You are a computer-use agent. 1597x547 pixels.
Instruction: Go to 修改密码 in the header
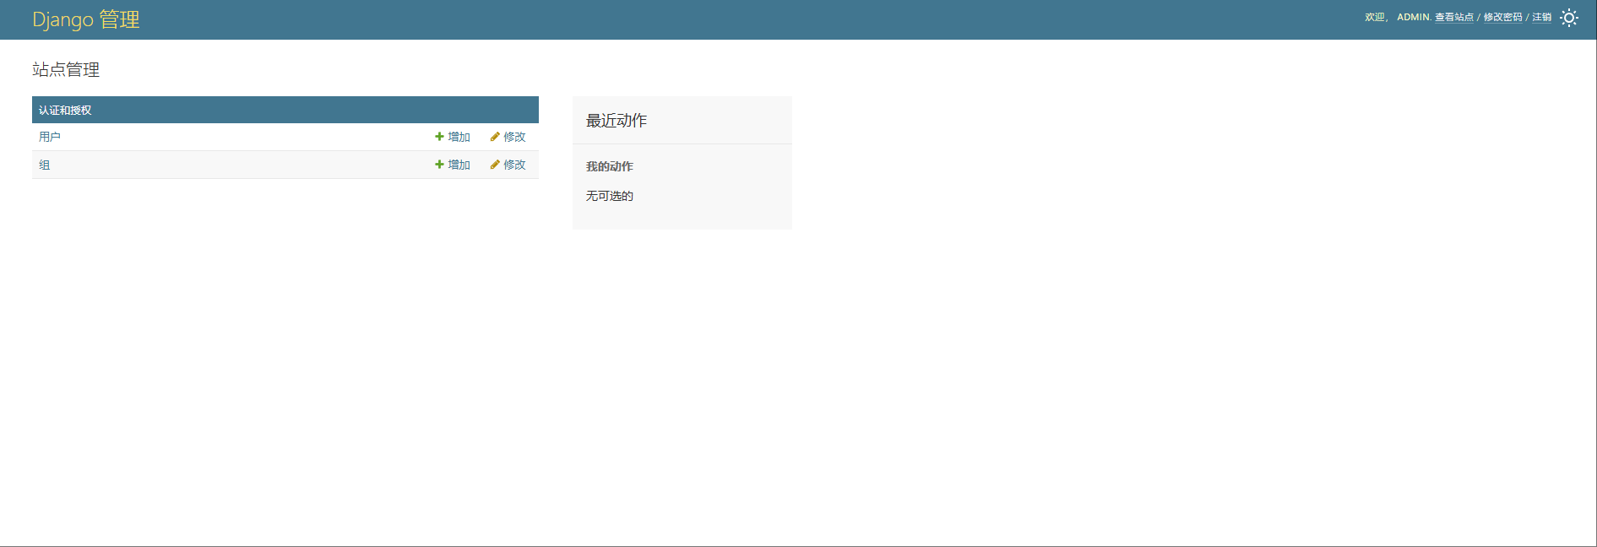(1502, 18)
